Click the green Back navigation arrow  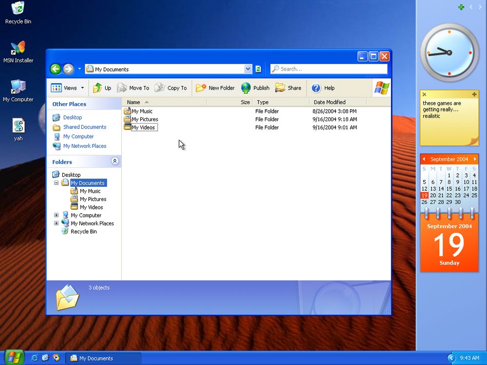click(56, 69)
